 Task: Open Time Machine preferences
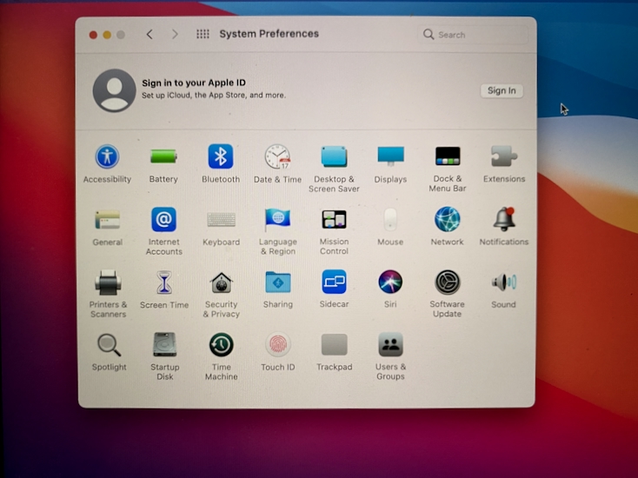pos(221,345)
